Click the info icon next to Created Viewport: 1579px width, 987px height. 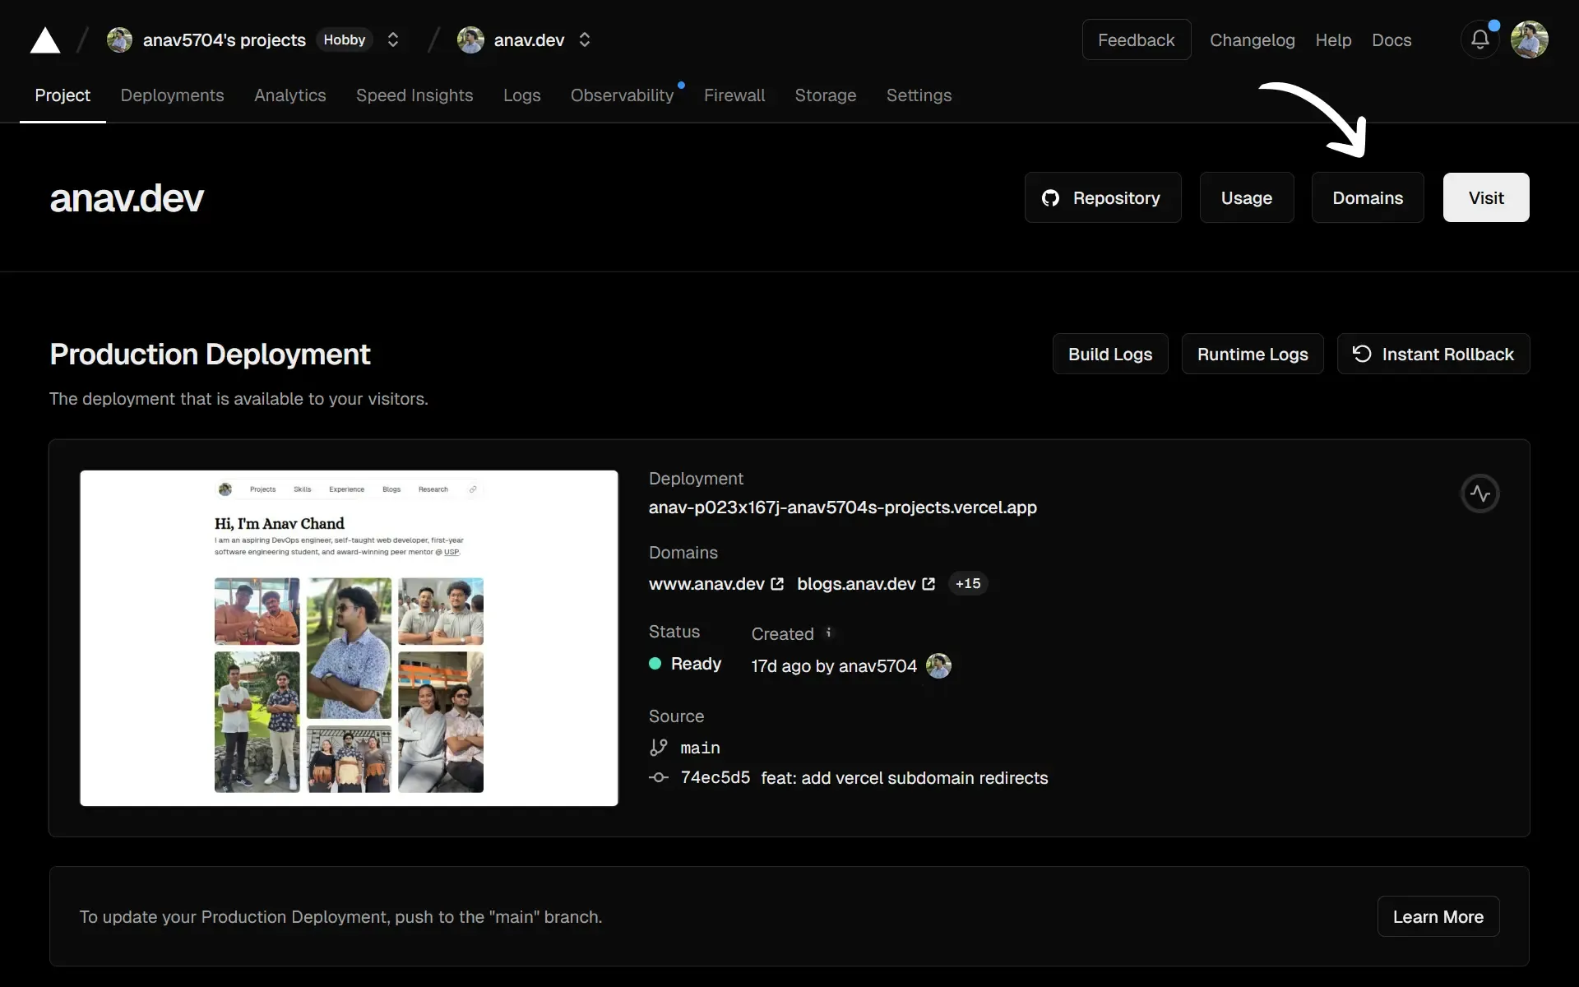pos(829,633)
